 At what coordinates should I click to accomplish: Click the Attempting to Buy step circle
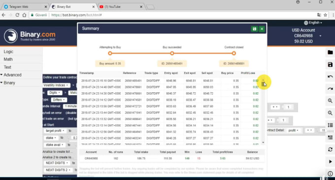click(110, 53)
